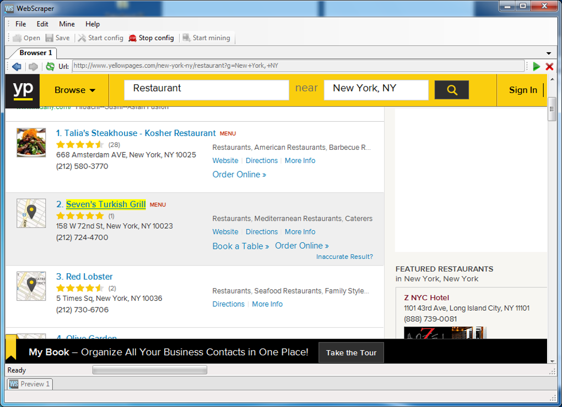Open the browser tab list dropdown arrow
Image resolution: width=562 pixels, height=407 pixels.
click(x=548, y=53)
